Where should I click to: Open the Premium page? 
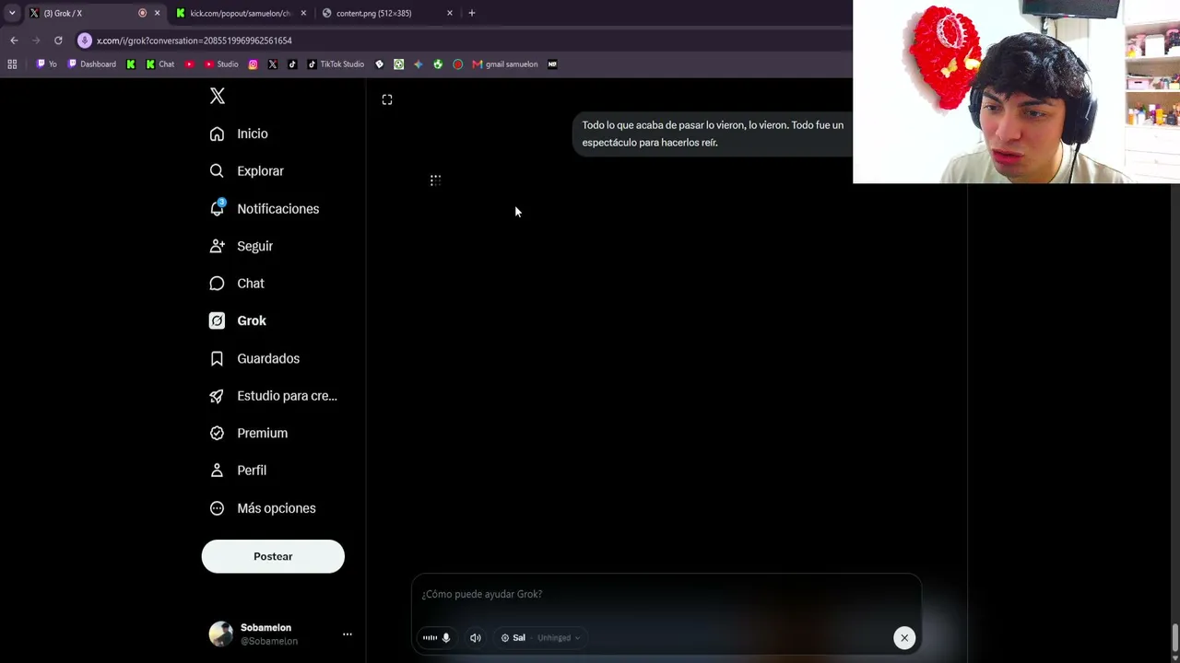click(x=248, y=433)
